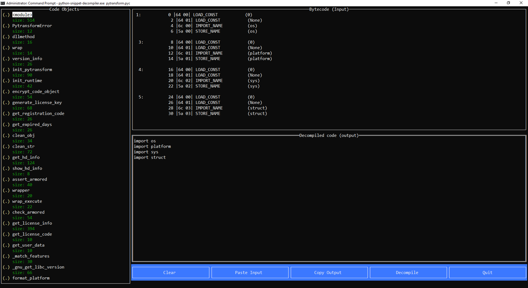Image resolution: width=528 pixels, height=288 pixels.
Task: Click the Quit button
Action: pos(488,273)
